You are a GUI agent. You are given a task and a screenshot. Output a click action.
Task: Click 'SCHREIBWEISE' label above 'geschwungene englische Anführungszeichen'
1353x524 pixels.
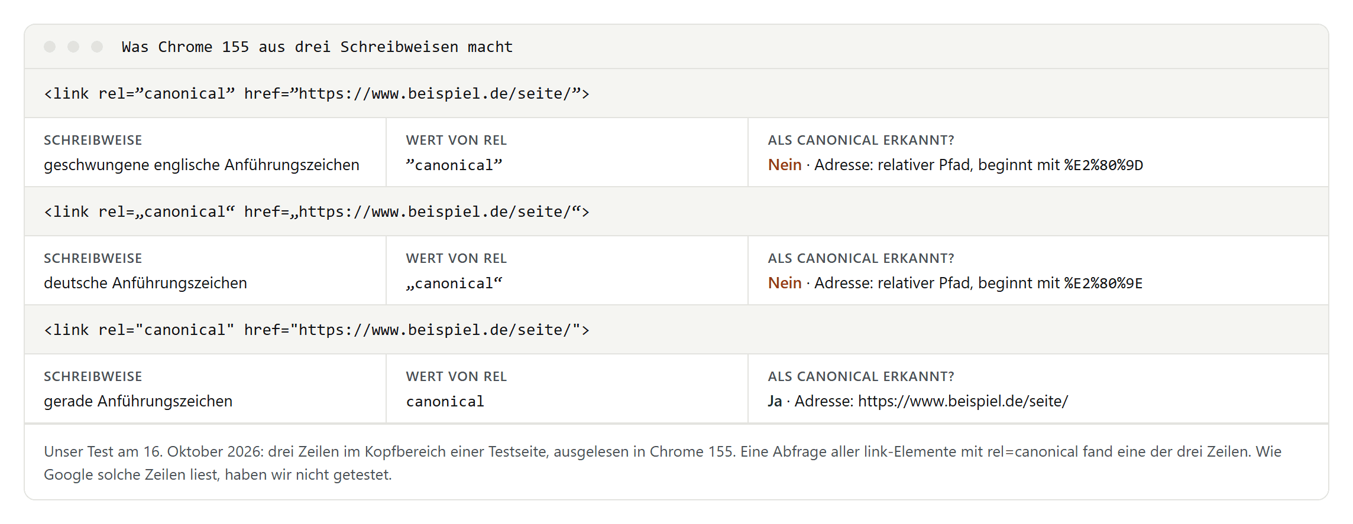click(93, 140)
